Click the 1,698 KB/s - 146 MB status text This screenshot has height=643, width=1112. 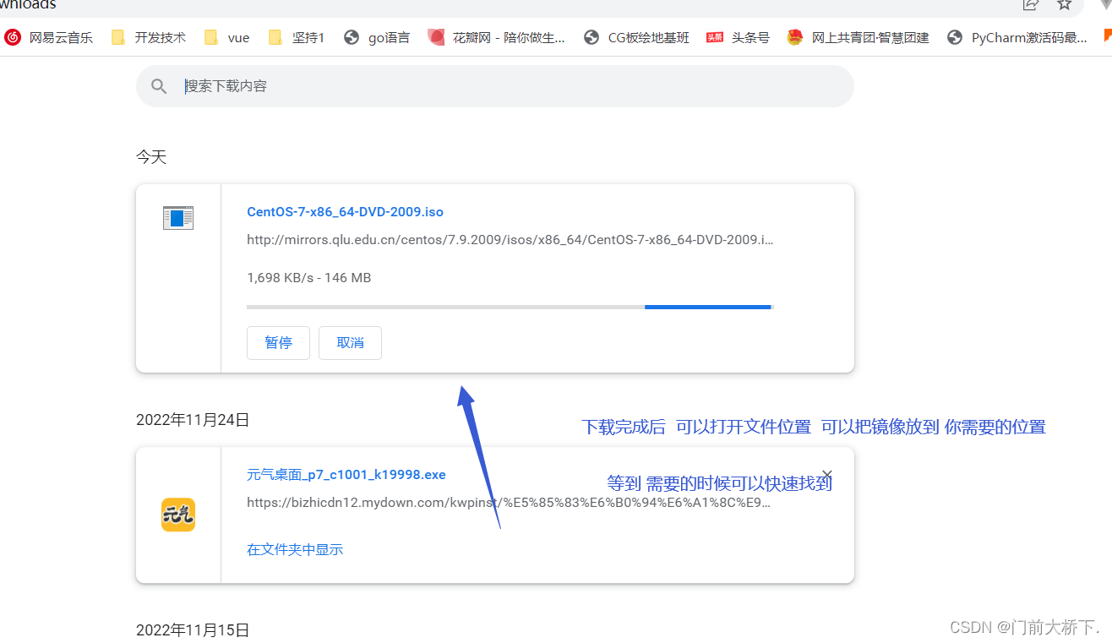click(308, 278)
